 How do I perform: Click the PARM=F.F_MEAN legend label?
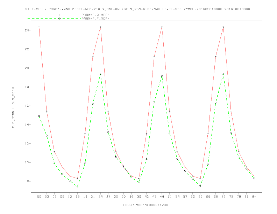95,19
